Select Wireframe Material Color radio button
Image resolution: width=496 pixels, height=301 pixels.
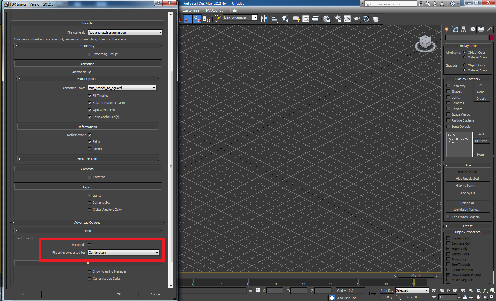pyautogui.click(x=464, y=57)
